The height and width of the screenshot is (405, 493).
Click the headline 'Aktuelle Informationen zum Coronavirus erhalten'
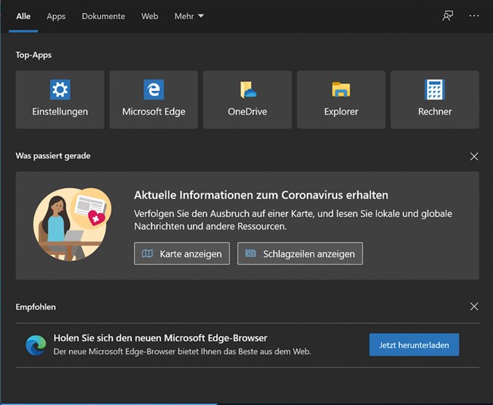pyautogui.click(x=261, y=195)
